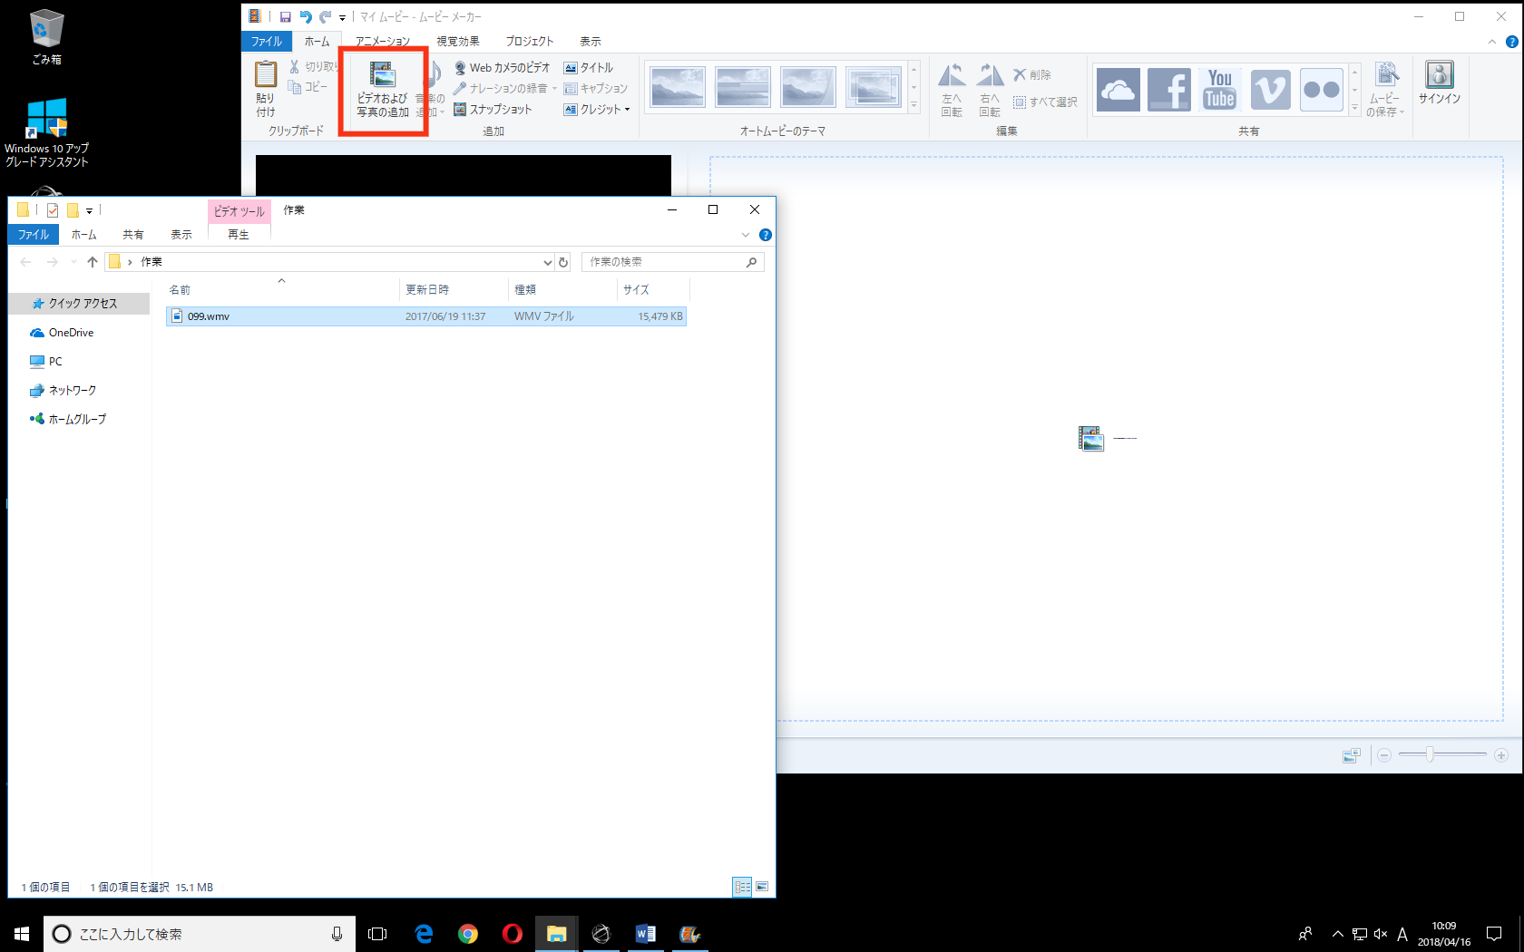Open the OneDrive cloud share icon
Screen dimensions: 1524x952
tap(1118, 89)
